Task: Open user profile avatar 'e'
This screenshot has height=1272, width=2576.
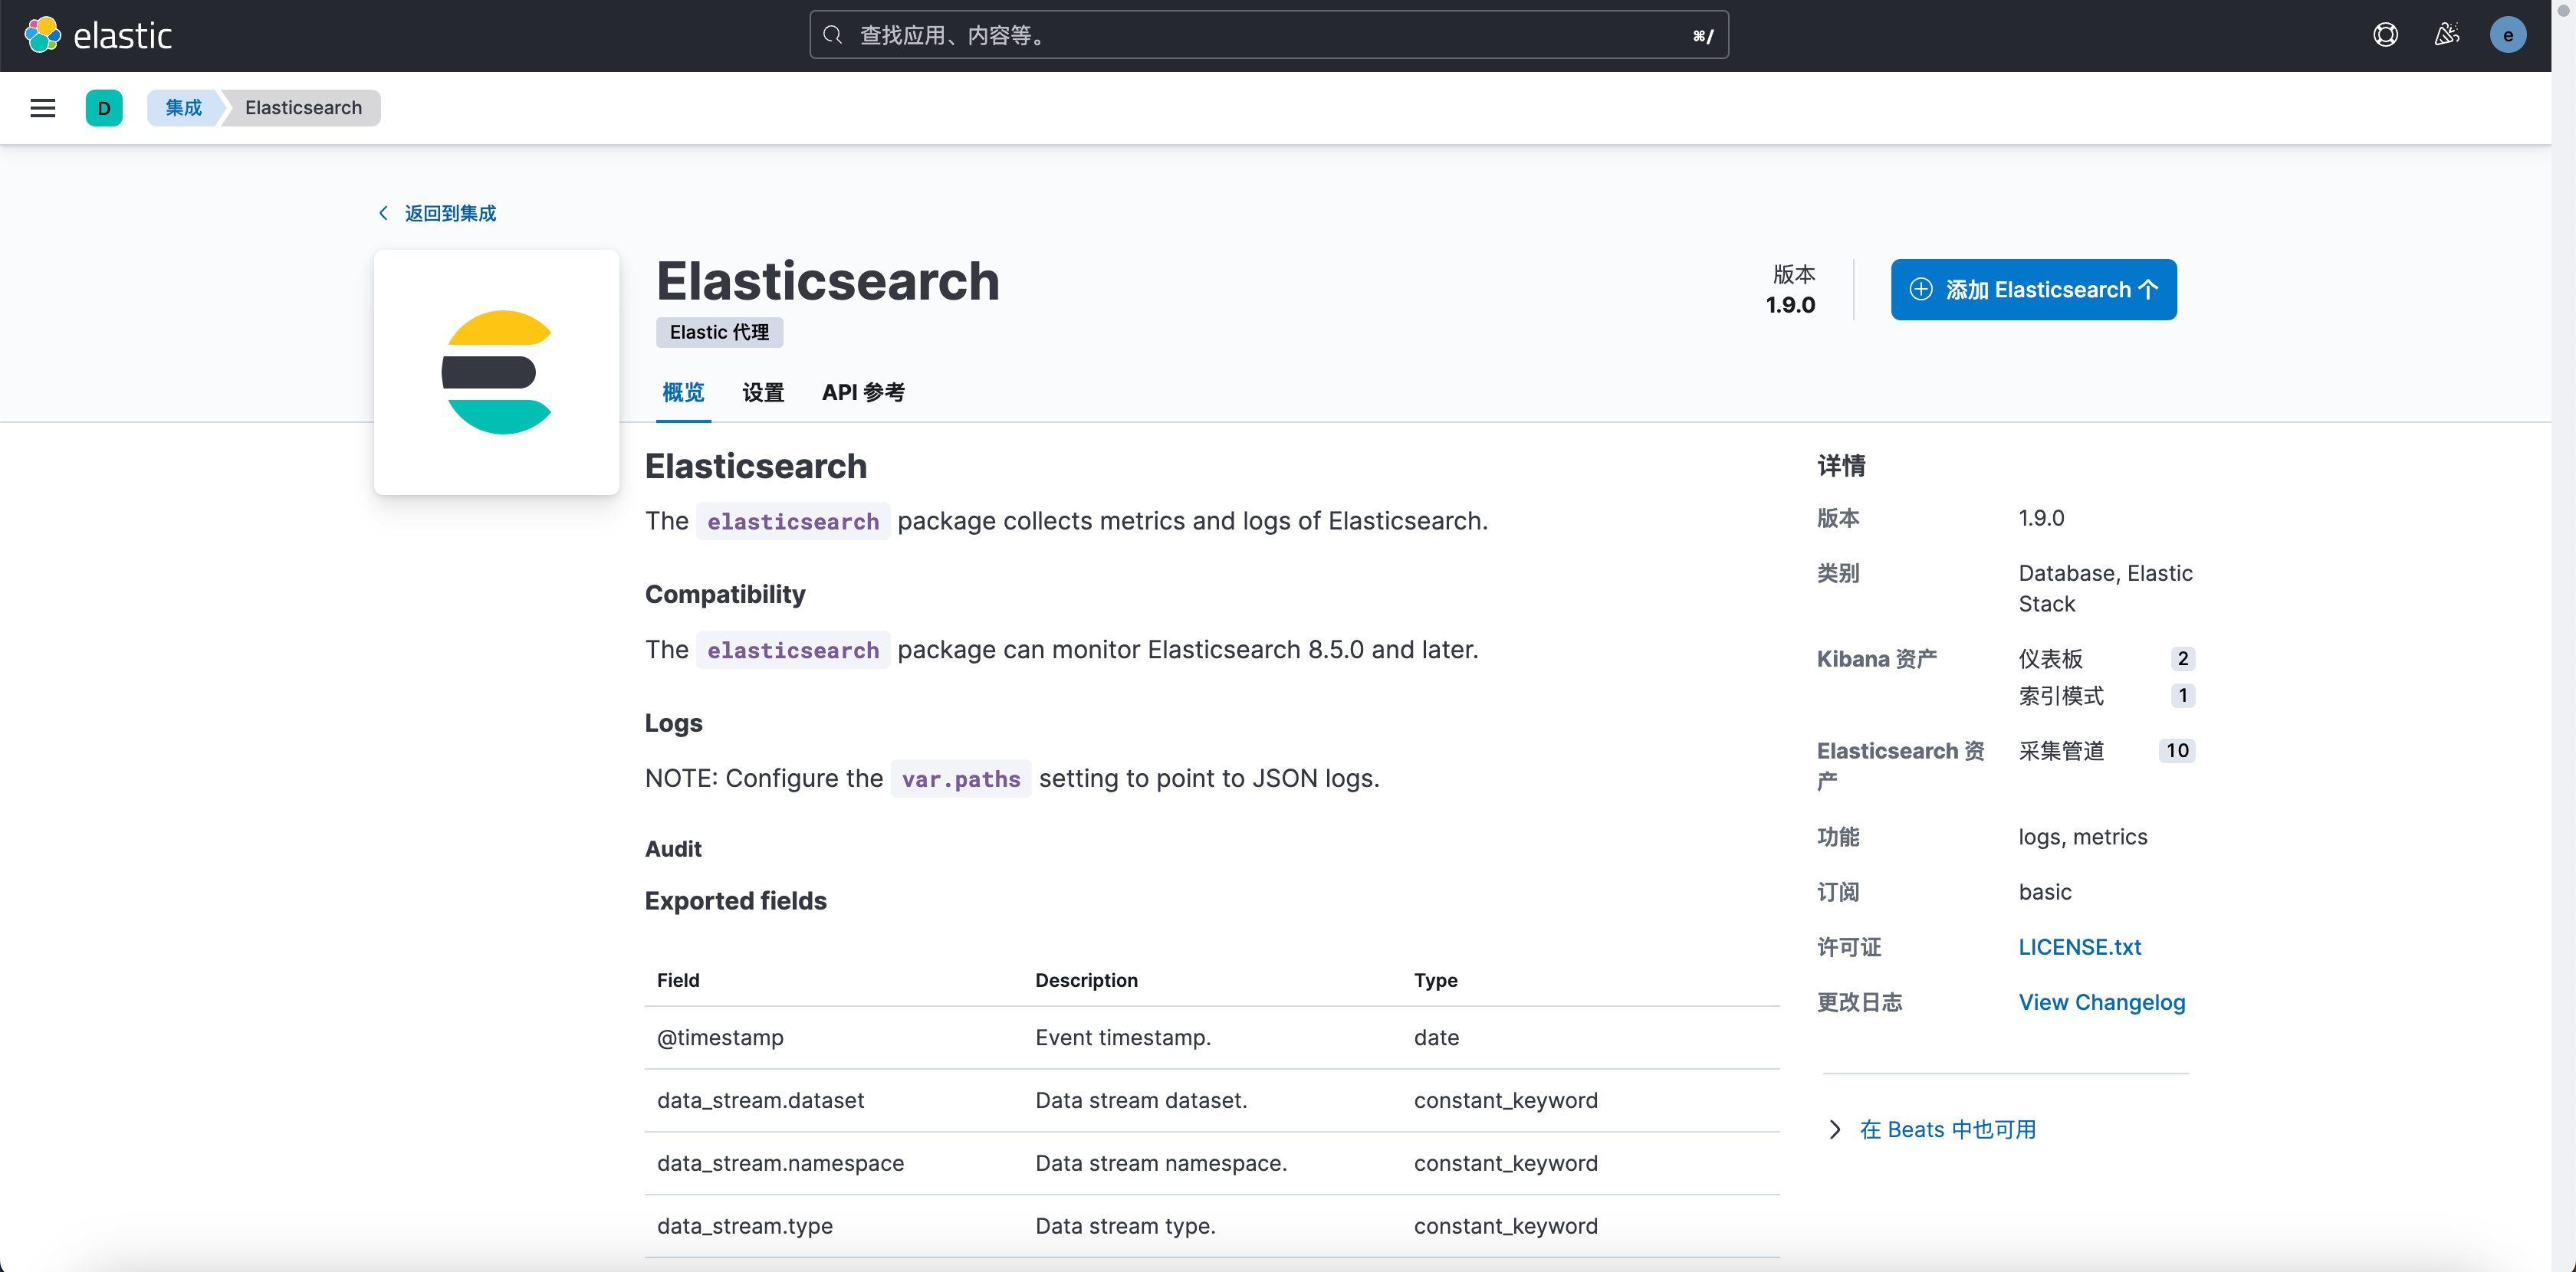Action: click(x=2508, y=34)
